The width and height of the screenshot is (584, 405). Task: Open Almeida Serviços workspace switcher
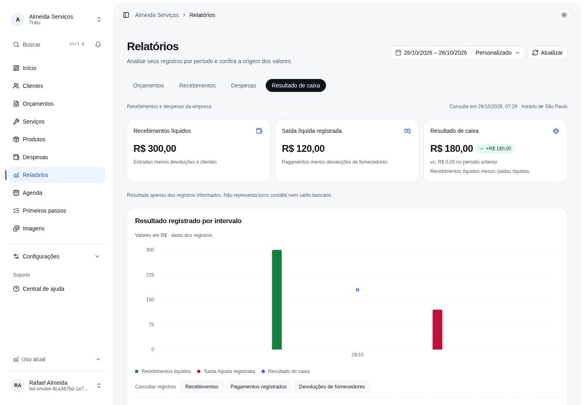57,19
